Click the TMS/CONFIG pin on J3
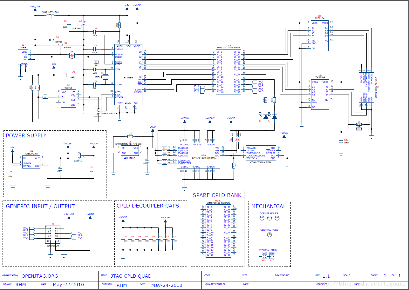 point(253,153)
